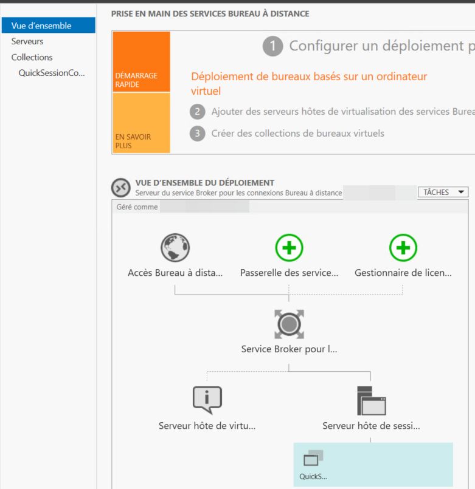
Task: Open the QuickS... collection icon
Action: [x=313, y=458]
